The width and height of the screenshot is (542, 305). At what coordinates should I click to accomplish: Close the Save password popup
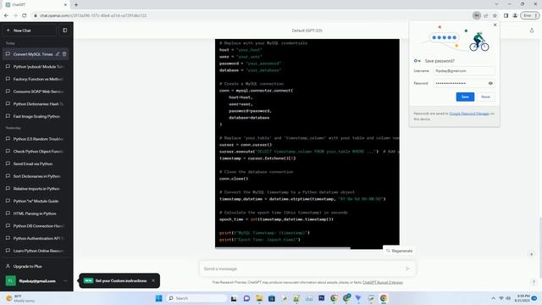(x=495, y=25)
